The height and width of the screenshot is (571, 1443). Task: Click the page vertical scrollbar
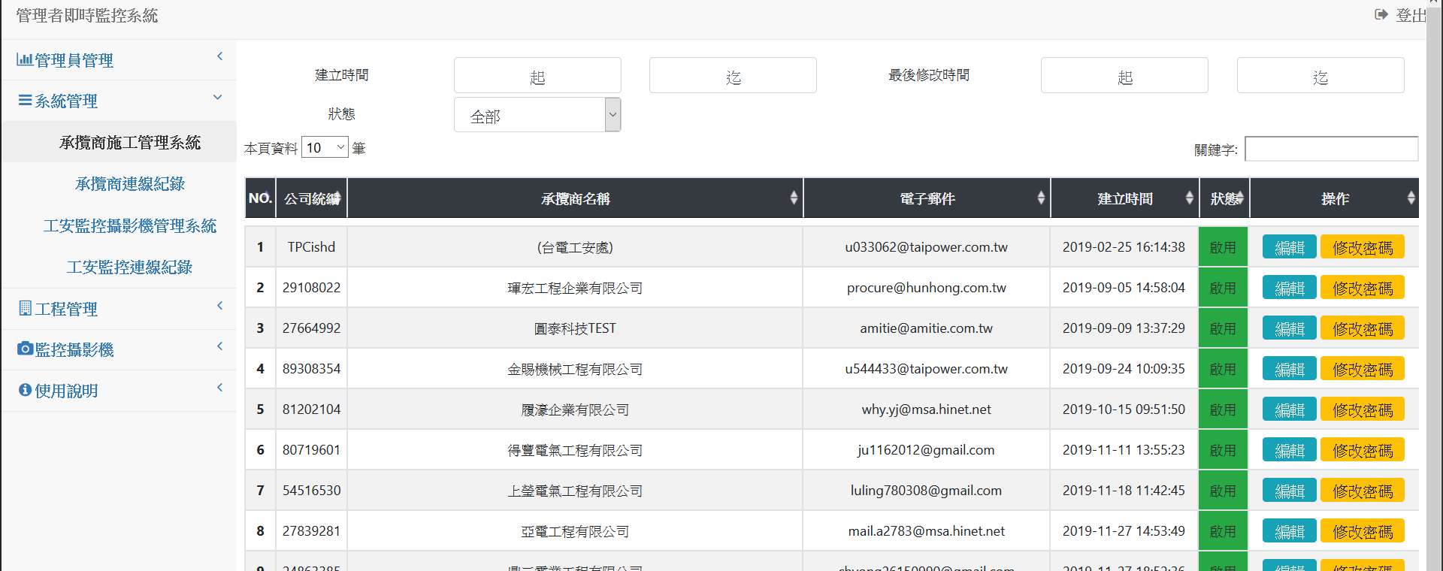(x=1434, y=285)
